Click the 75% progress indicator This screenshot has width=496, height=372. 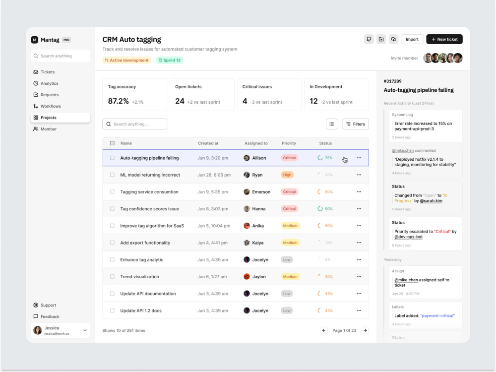(325, 158)
